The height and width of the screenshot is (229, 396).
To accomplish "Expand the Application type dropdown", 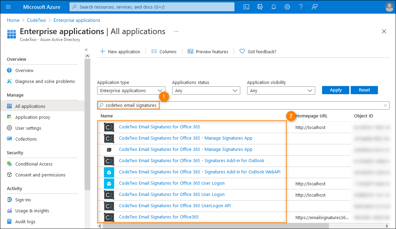I will tap(131, 90).
